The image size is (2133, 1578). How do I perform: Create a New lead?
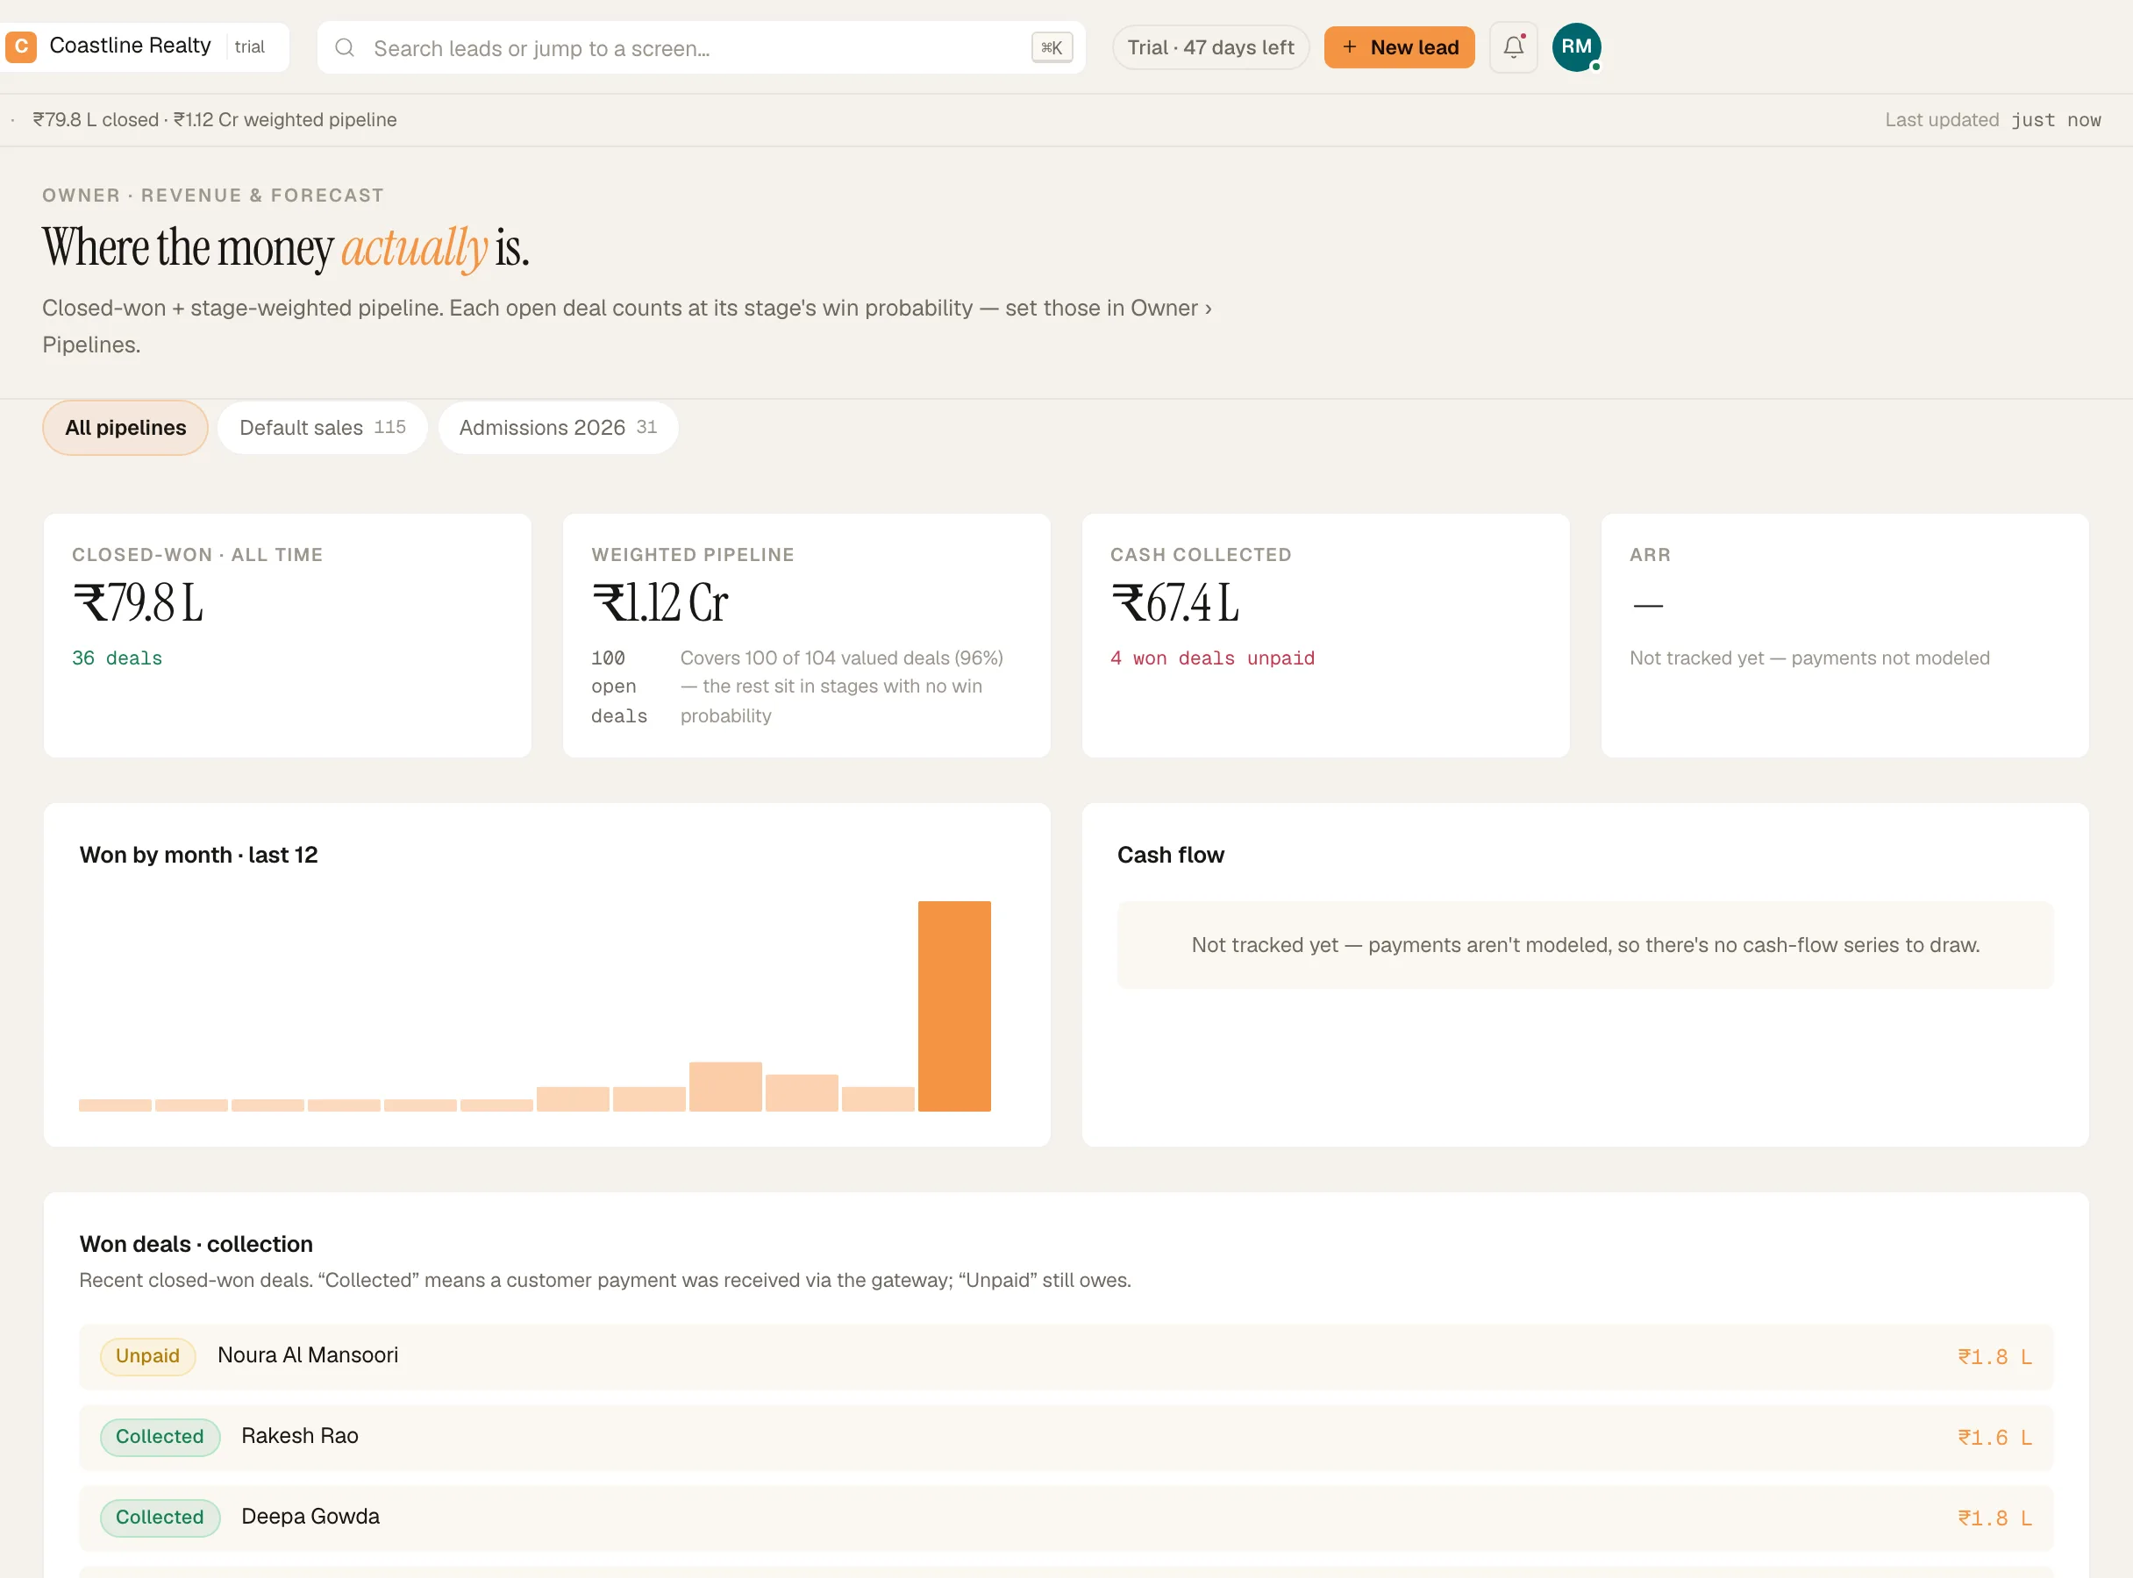(1399, 47)
